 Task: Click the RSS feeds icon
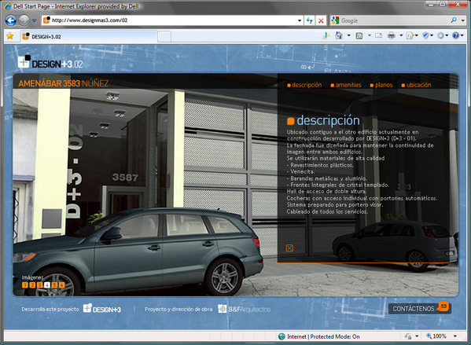point(359,36)
